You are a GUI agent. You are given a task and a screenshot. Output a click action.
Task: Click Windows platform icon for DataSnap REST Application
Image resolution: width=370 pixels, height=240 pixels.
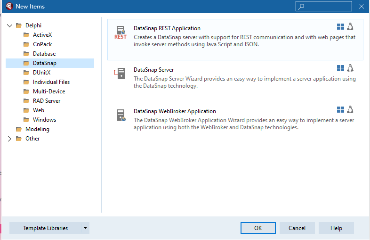click(340, 27)
